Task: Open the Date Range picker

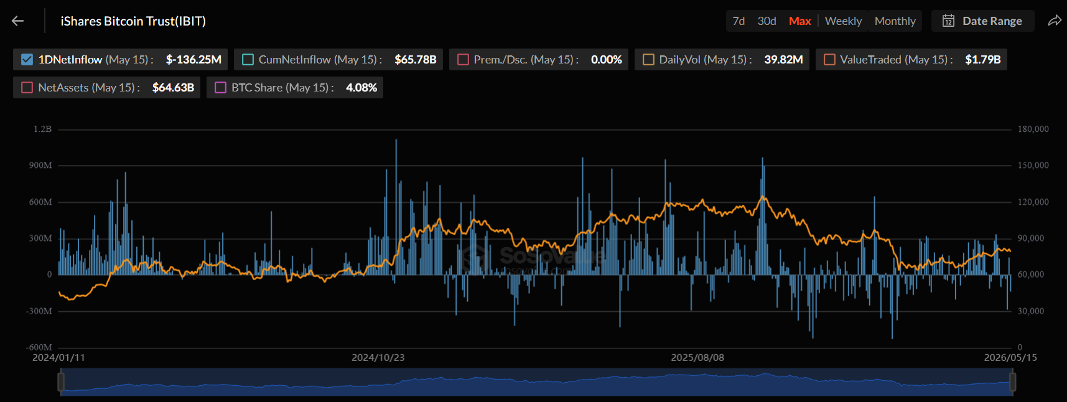Action: pos(983,21)
